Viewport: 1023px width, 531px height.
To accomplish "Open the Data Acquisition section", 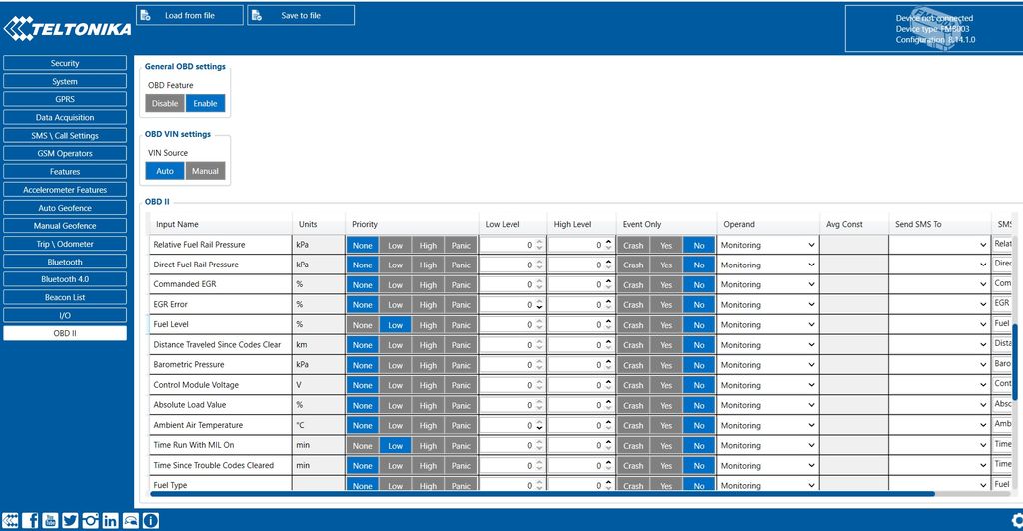I will 65,117.
